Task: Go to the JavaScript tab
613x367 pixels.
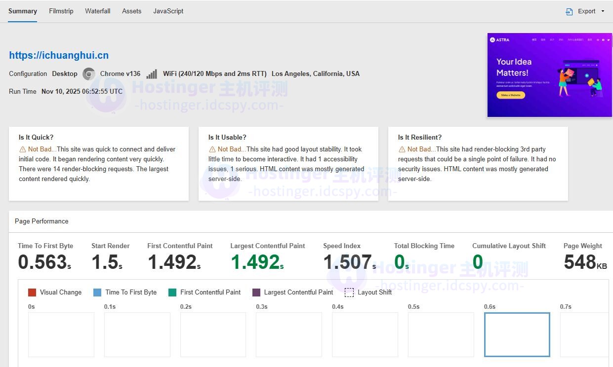Action: (168, 11)
